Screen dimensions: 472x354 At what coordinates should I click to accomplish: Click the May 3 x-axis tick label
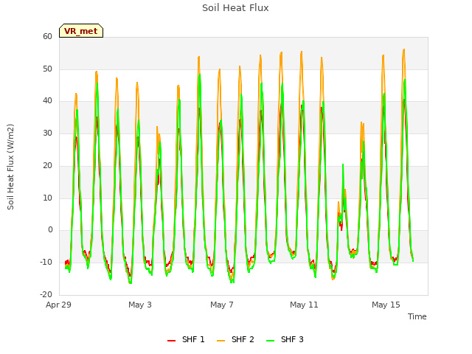click(140, 305)
